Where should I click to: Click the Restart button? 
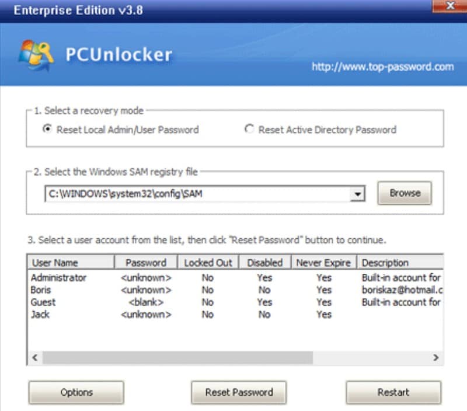tap(393, 392)
